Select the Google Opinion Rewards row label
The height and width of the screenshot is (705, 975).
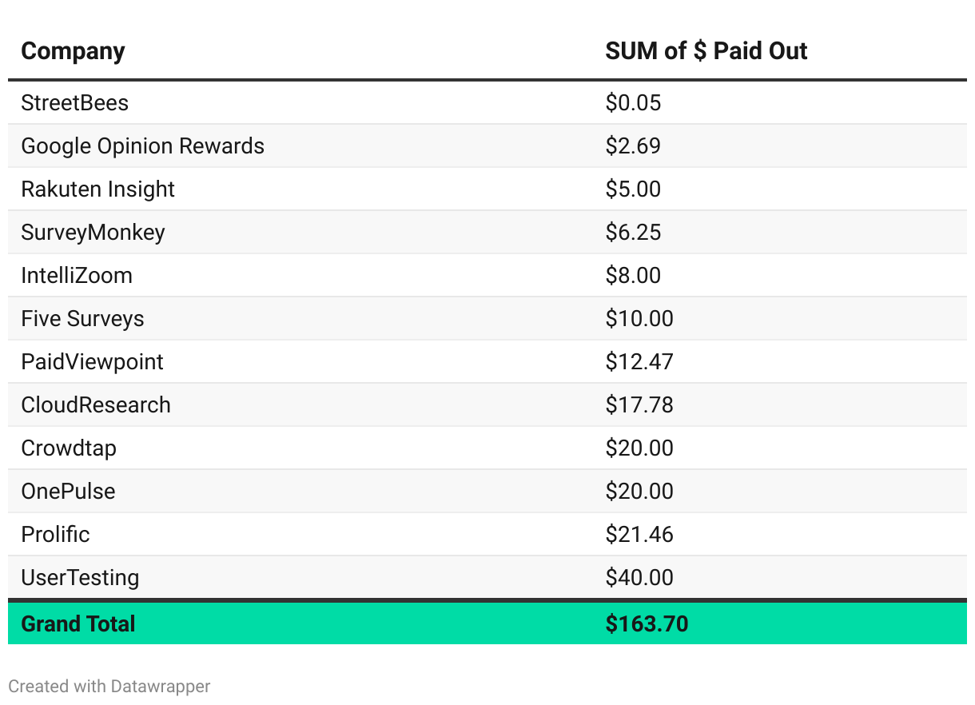click(142, 146)
